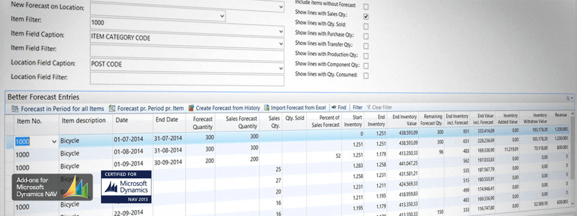Click the Create Forecast from History icon
The width and height of the screenshot is (577, 216).
point(191,108)
